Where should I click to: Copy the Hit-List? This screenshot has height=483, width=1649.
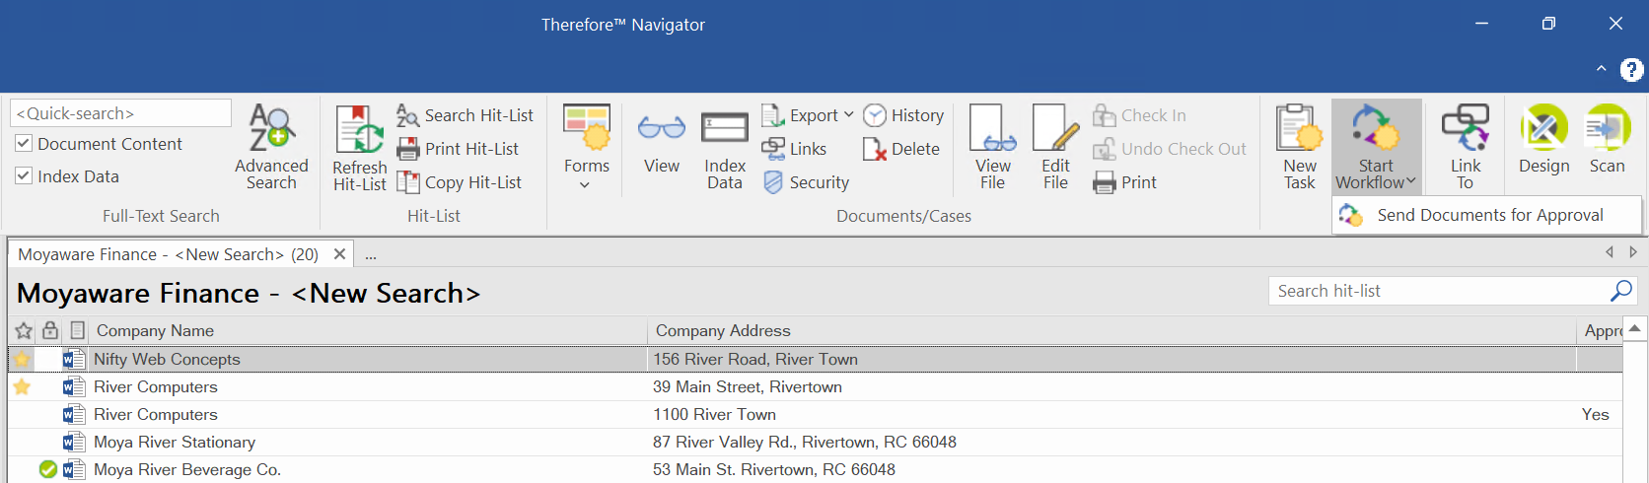tap(460, 182)
